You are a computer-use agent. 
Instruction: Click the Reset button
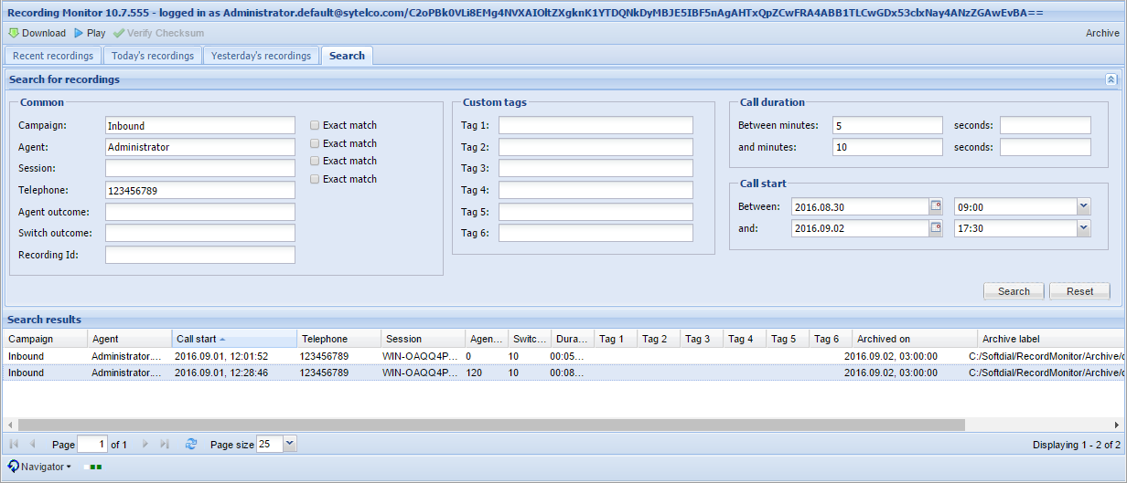pyautogui.click(x=1079, y=291)
